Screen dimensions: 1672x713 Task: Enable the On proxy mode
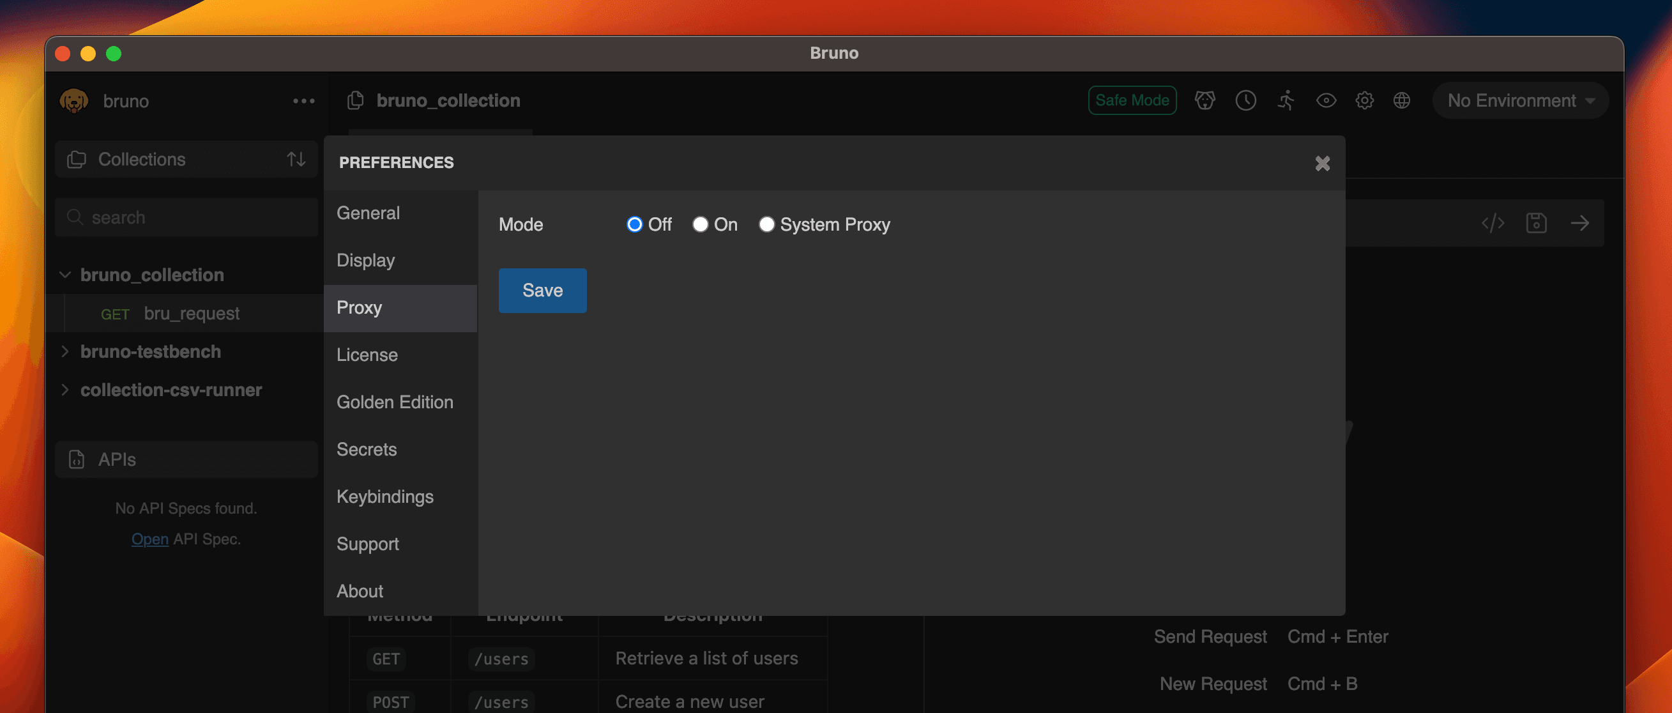point(699,223)
